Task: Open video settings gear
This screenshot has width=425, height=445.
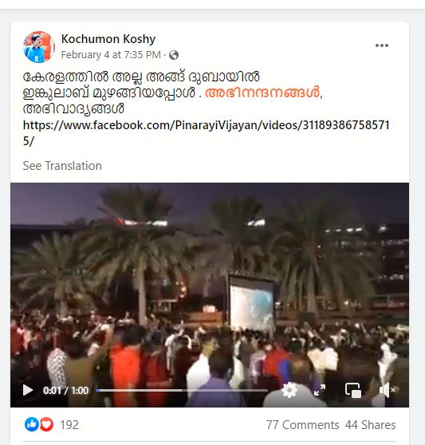Action: click(289, 390)
